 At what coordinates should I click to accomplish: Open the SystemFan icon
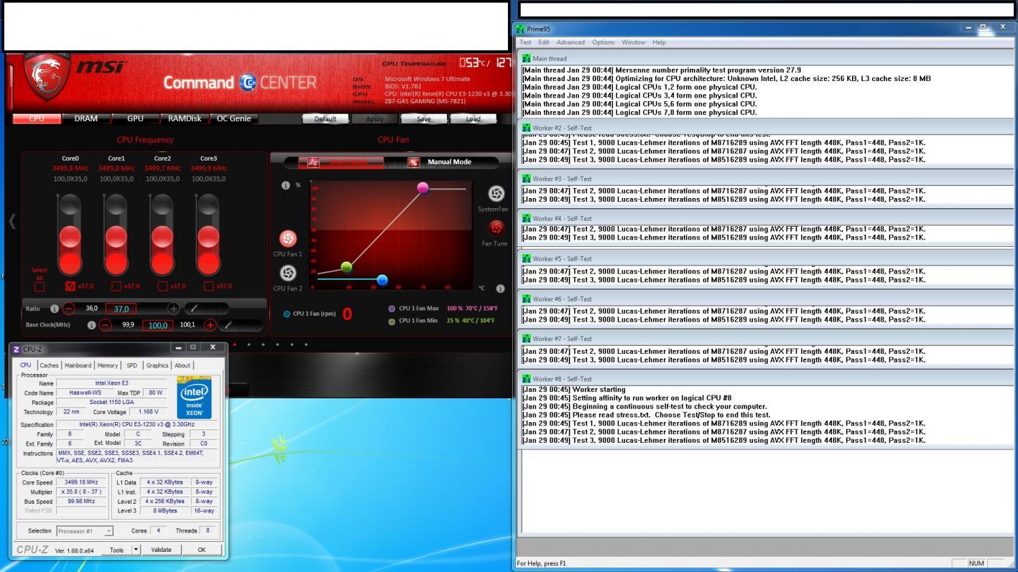pyautogui.click(x=496, y=194)
